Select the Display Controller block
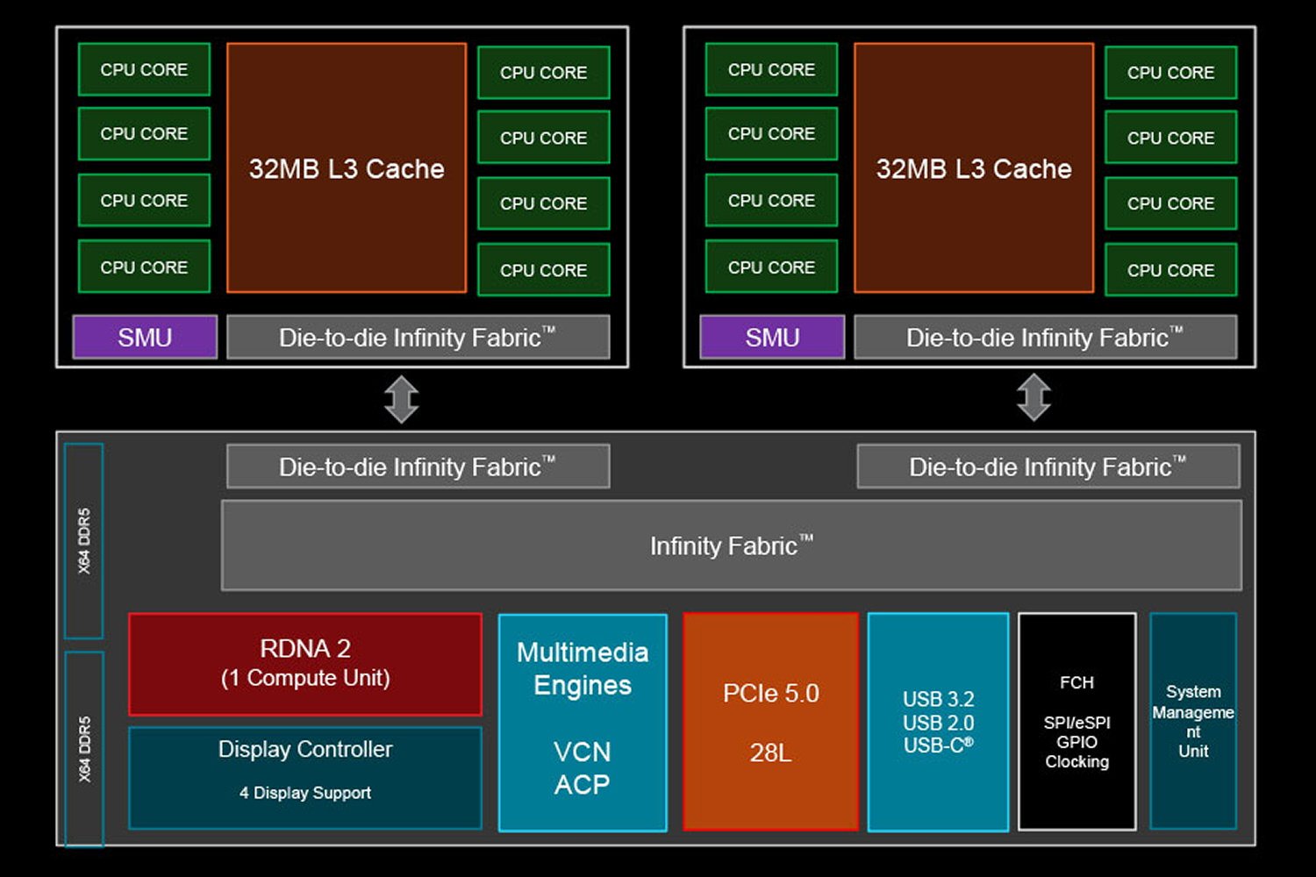 pyautogui.click(x=305, y=777)
